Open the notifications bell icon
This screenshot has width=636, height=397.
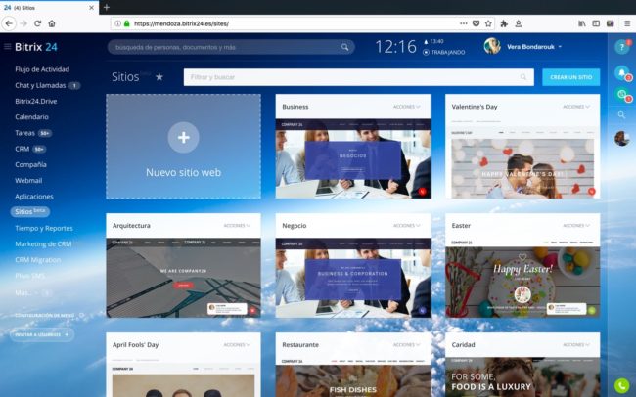tap(621, 73)
